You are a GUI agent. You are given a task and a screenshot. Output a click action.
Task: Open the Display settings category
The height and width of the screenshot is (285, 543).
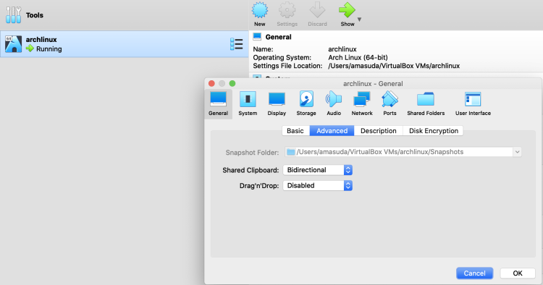pos(277,103)
